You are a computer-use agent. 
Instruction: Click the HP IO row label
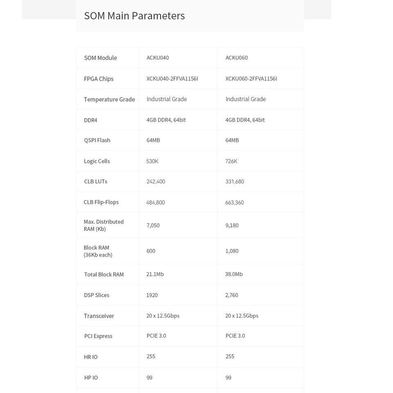(x=91, y=378)
